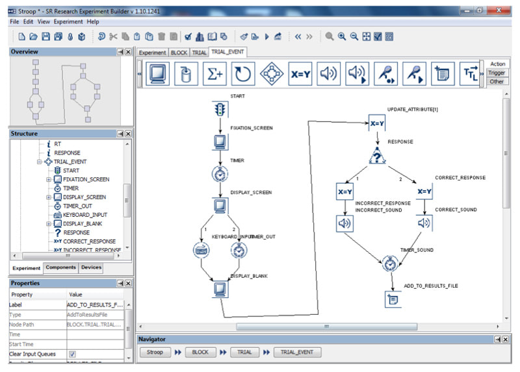The image size is (520, 372).
Task: Pin the Overview panel
Action: [120, 52]
